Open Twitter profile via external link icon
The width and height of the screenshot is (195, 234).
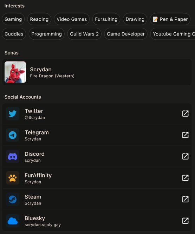pos(185,113)
